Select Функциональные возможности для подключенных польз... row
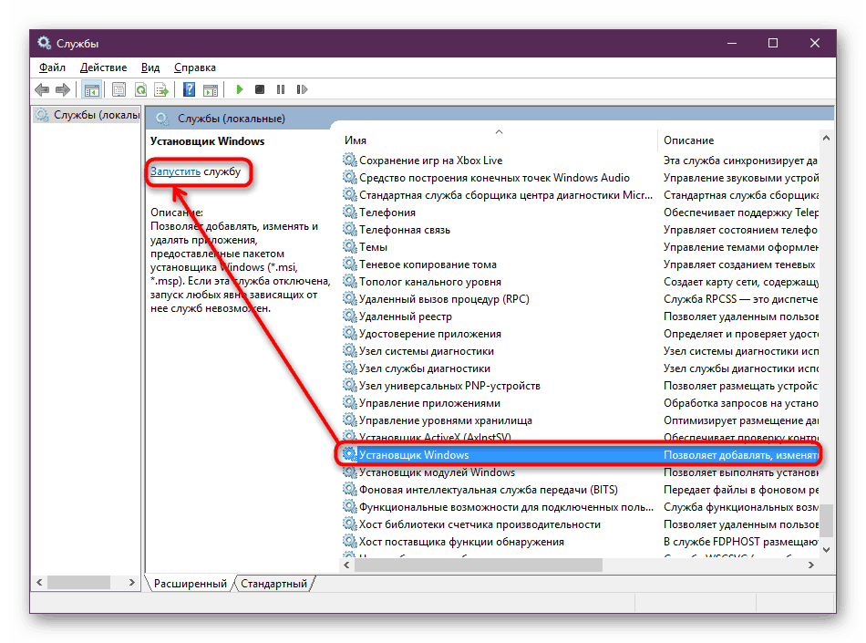This screenshot has width=866, height=643. tap(506, 506)
